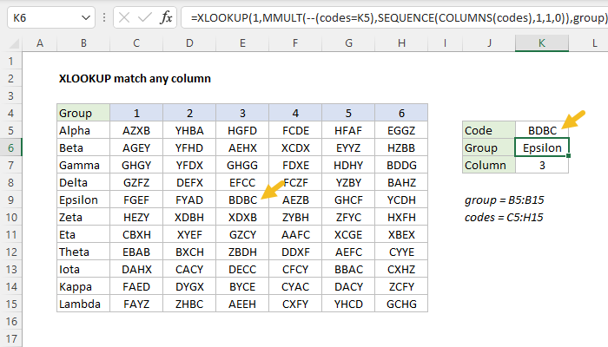Click the 'codes = C5:H15' note

[x=504, y=217]
